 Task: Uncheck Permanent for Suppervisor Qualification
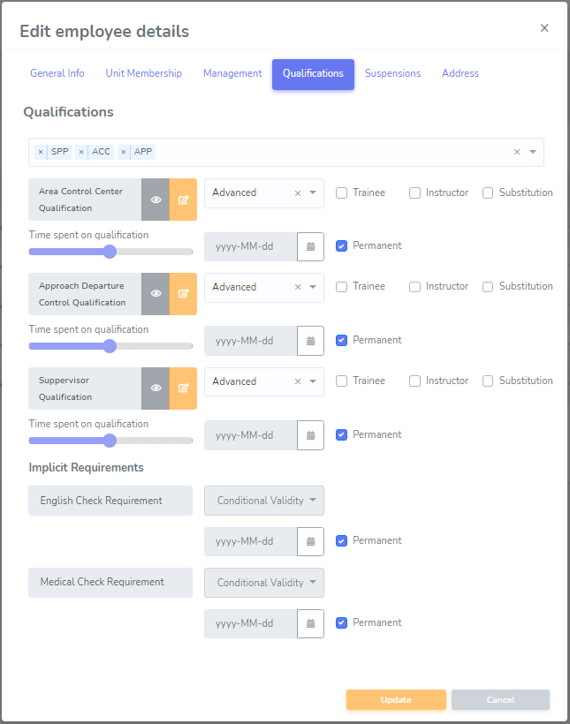pos(342,435)
